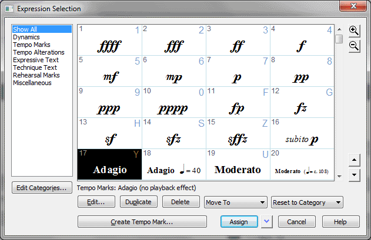
Task: Select the fp dynamic expression
Action: [238, 102]
